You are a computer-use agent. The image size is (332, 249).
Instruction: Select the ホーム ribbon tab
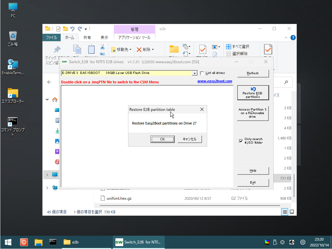tap(70, 38)
